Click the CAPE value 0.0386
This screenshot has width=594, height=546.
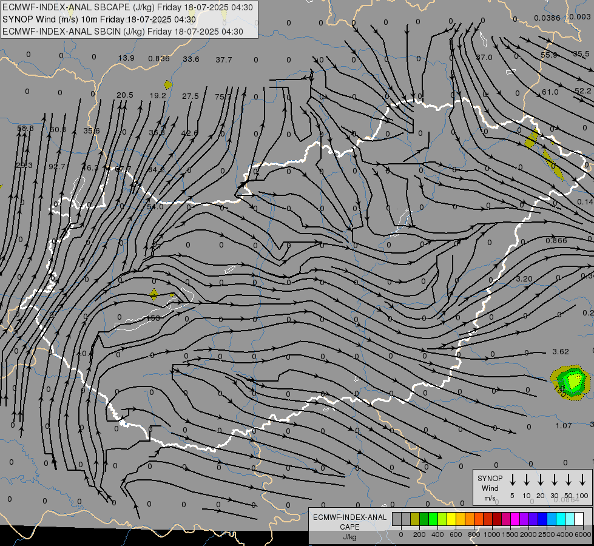[x=547, y=18]
